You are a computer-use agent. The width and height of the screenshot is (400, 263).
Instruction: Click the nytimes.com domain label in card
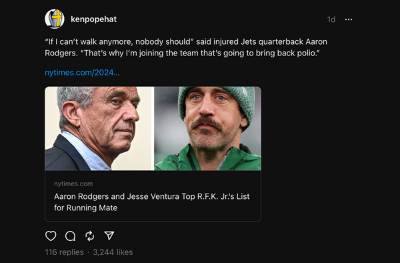point(73,184)
